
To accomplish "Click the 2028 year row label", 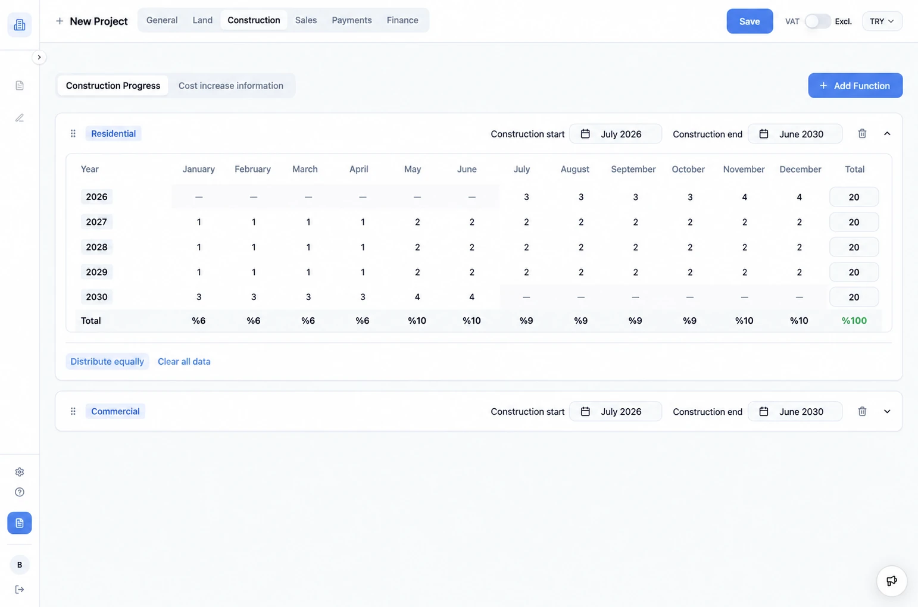I will (96, 247).
